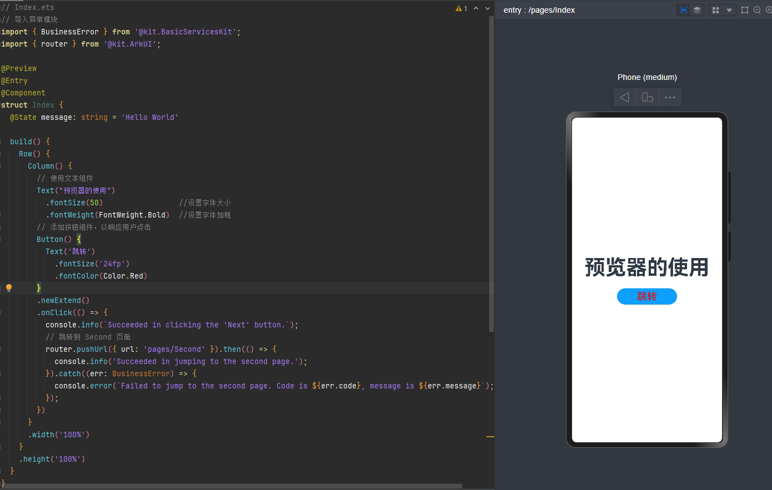Click .fontSize('24fp') in code
This screenshot has height=490, width=772.
coord(92,264)
